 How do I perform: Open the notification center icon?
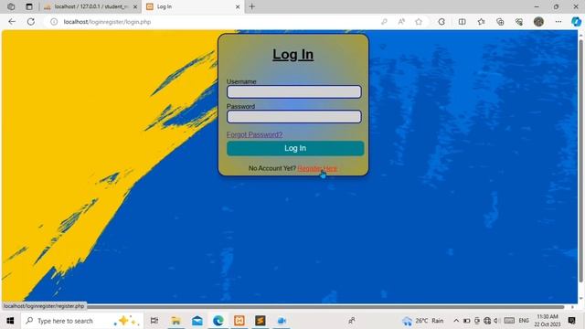[x=571, y=321]
